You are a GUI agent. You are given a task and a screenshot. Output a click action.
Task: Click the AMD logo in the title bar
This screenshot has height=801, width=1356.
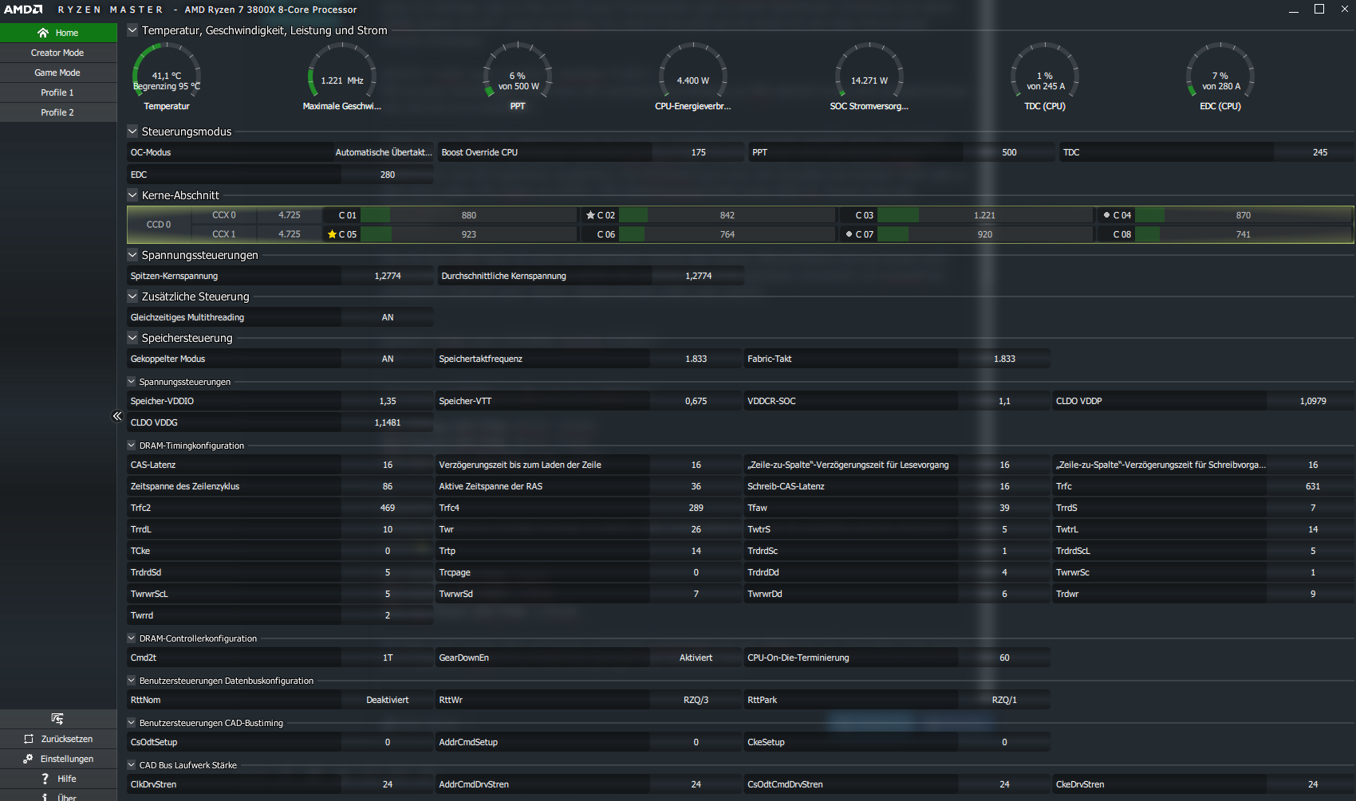point(23,10)
